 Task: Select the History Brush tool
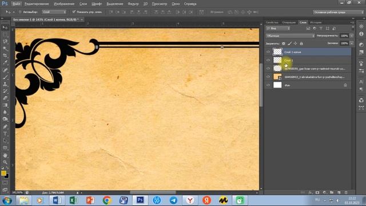[5, 91]
